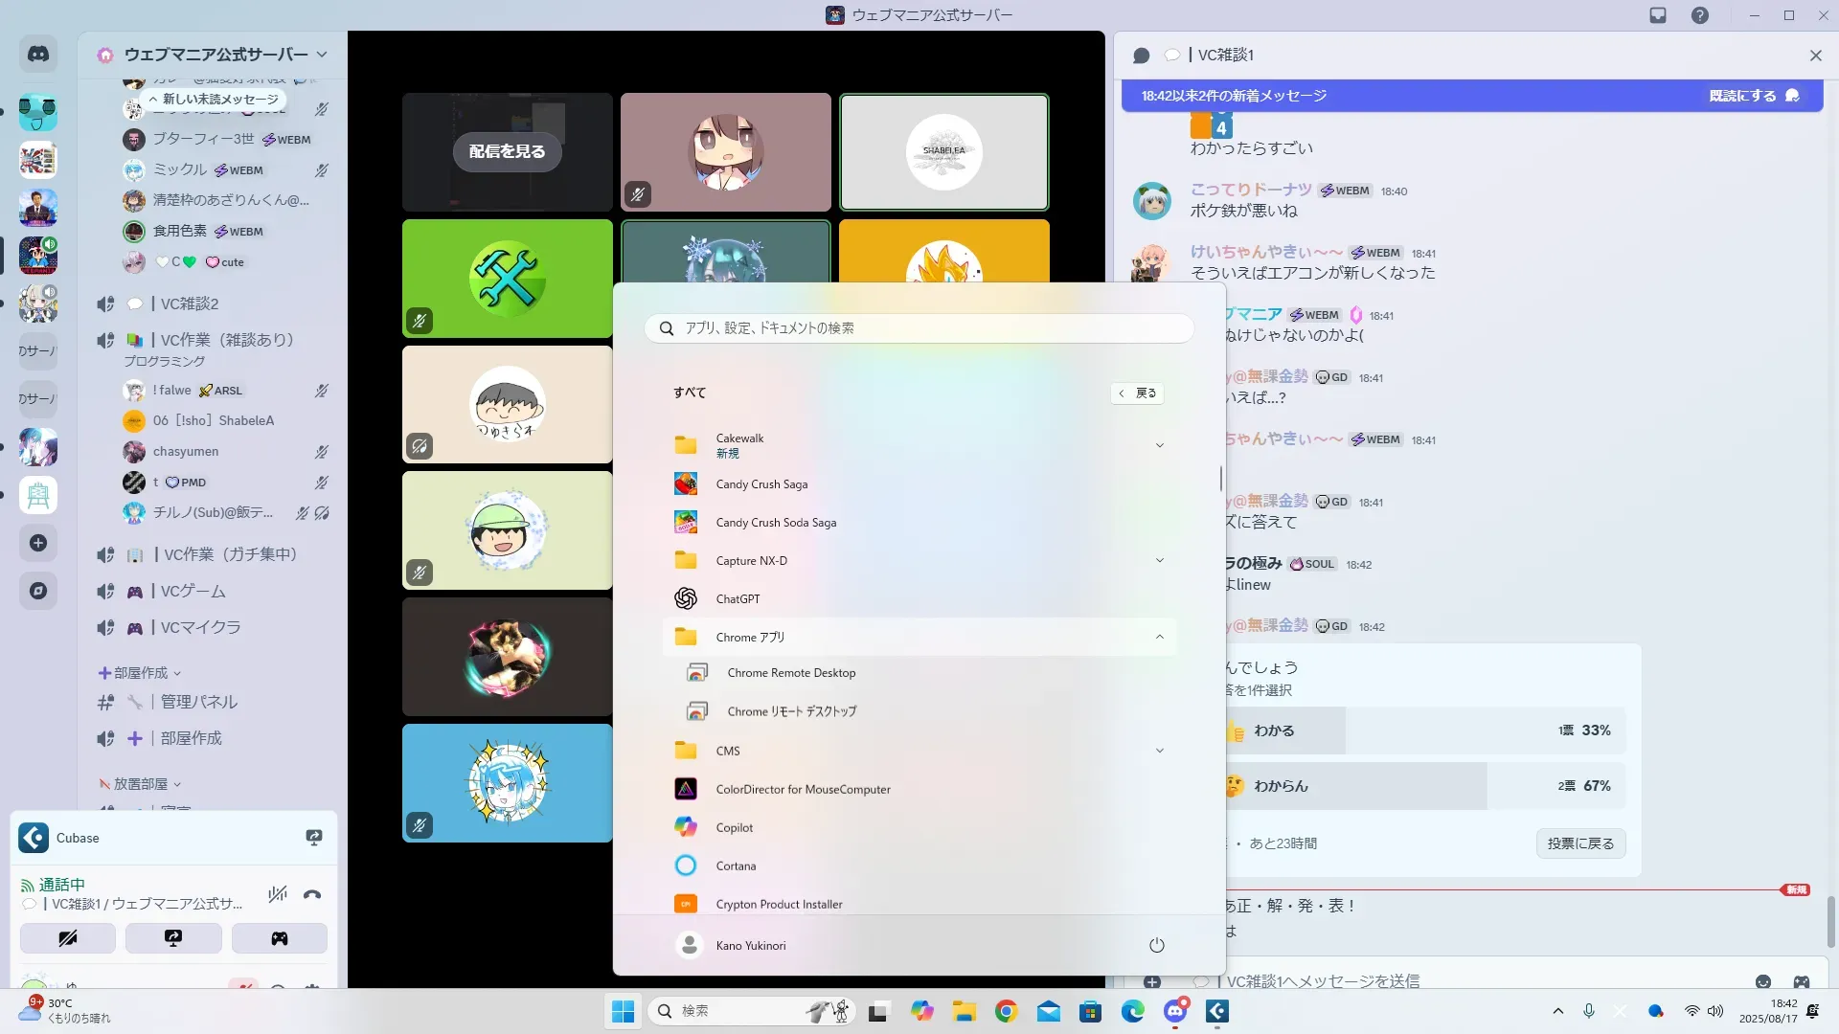The width and height of the screenshot is (1839, 1034).
Task: Toggle noise suppression in voice panel
Action: tap(277, 895)
